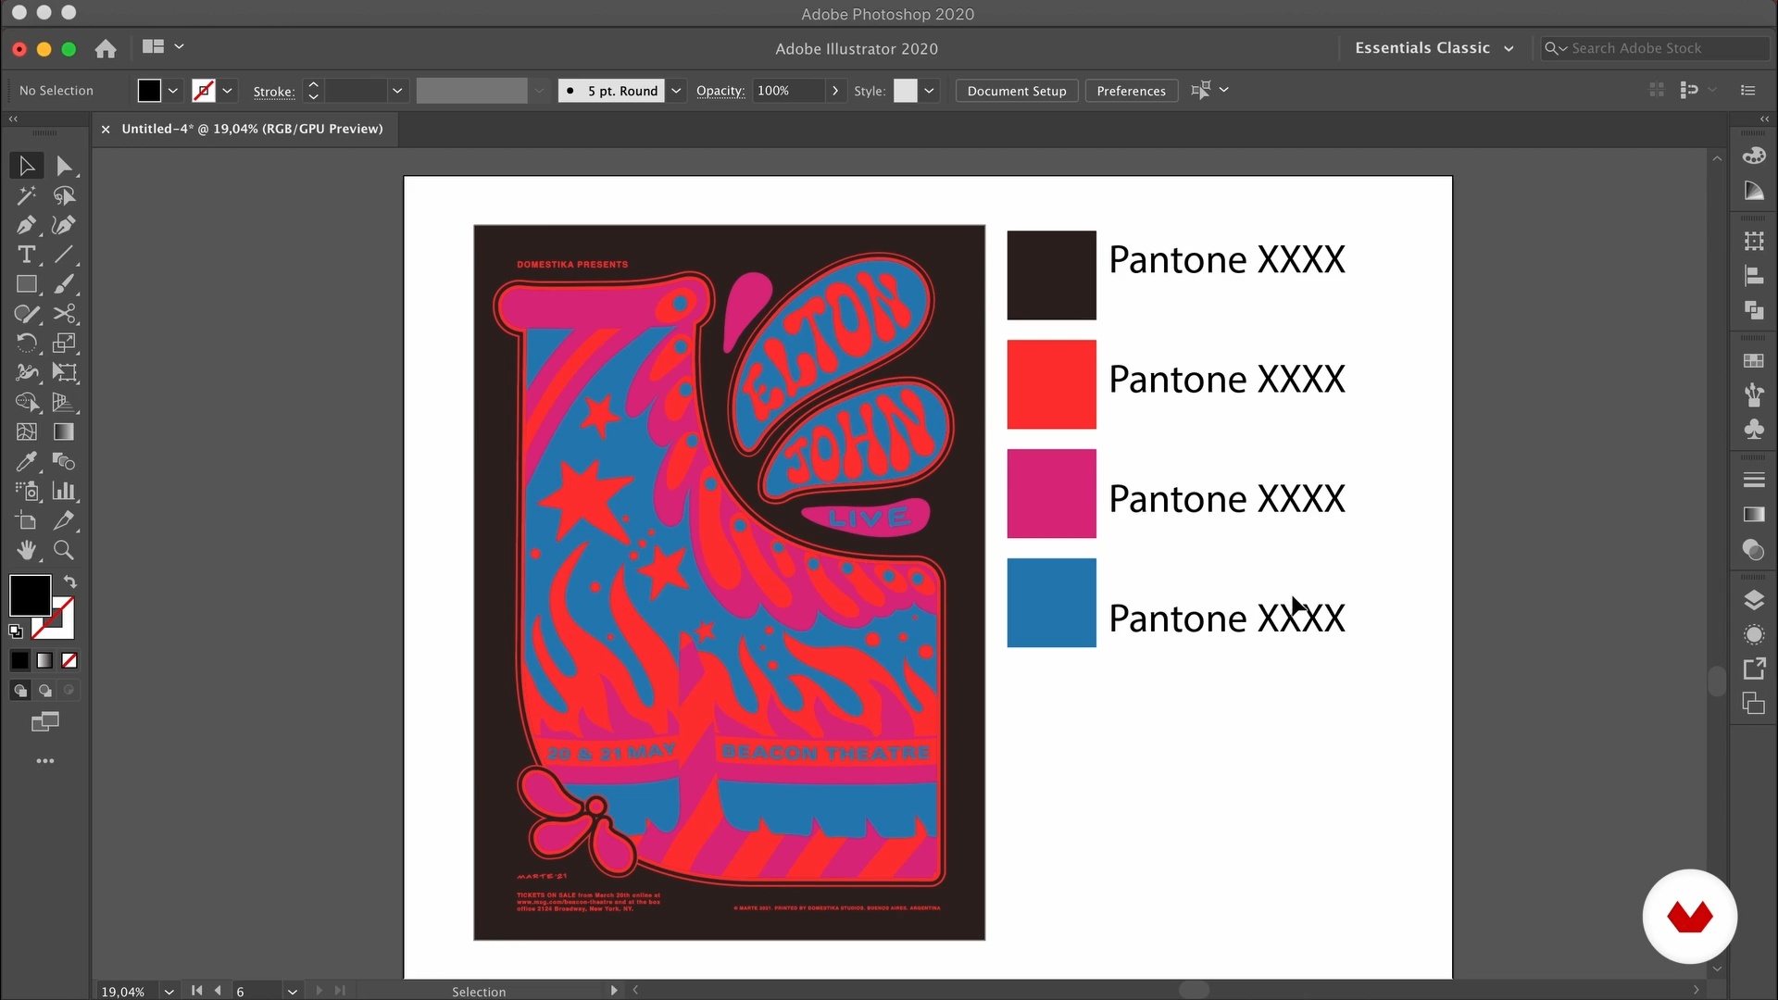Select the Type tool

[26, 255]
